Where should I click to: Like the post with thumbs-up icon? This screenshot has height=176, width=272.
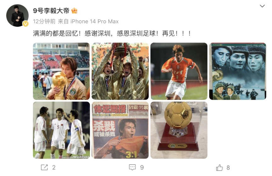pos(219,167)
